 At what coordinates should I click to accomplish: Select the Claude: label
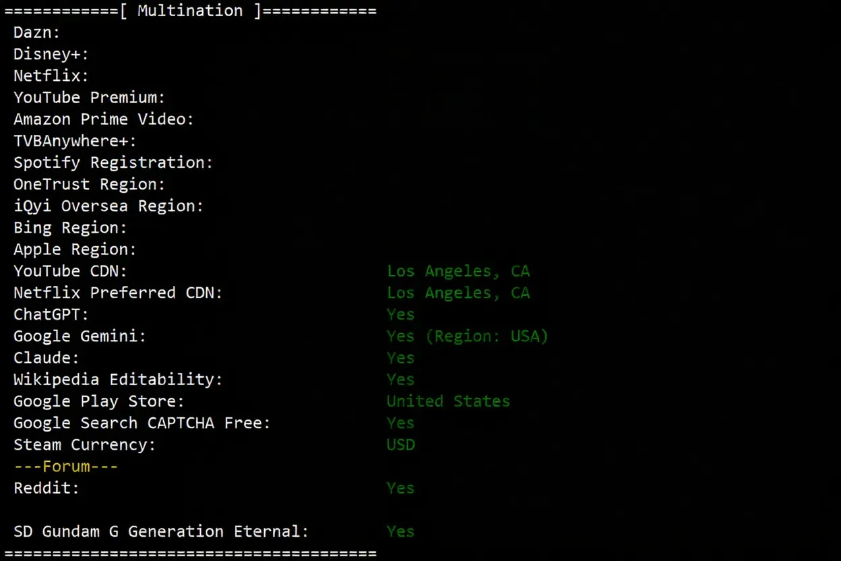[x=46, y=357]
